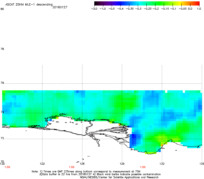
Task: Select the 76 latitude axis label
Action: click(x=2, y=83)
